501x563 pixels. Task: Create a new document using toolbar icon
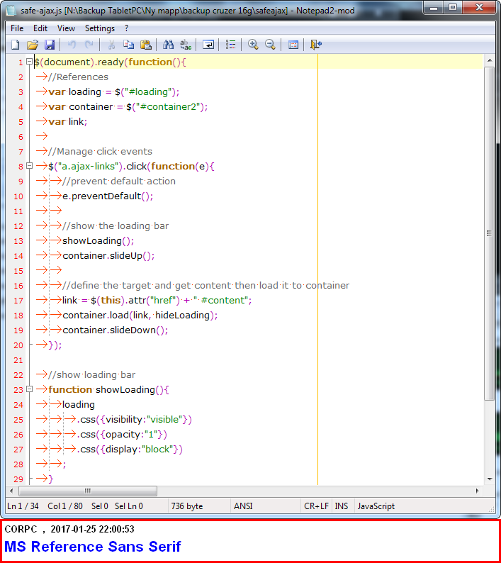[x=15, y=45]
